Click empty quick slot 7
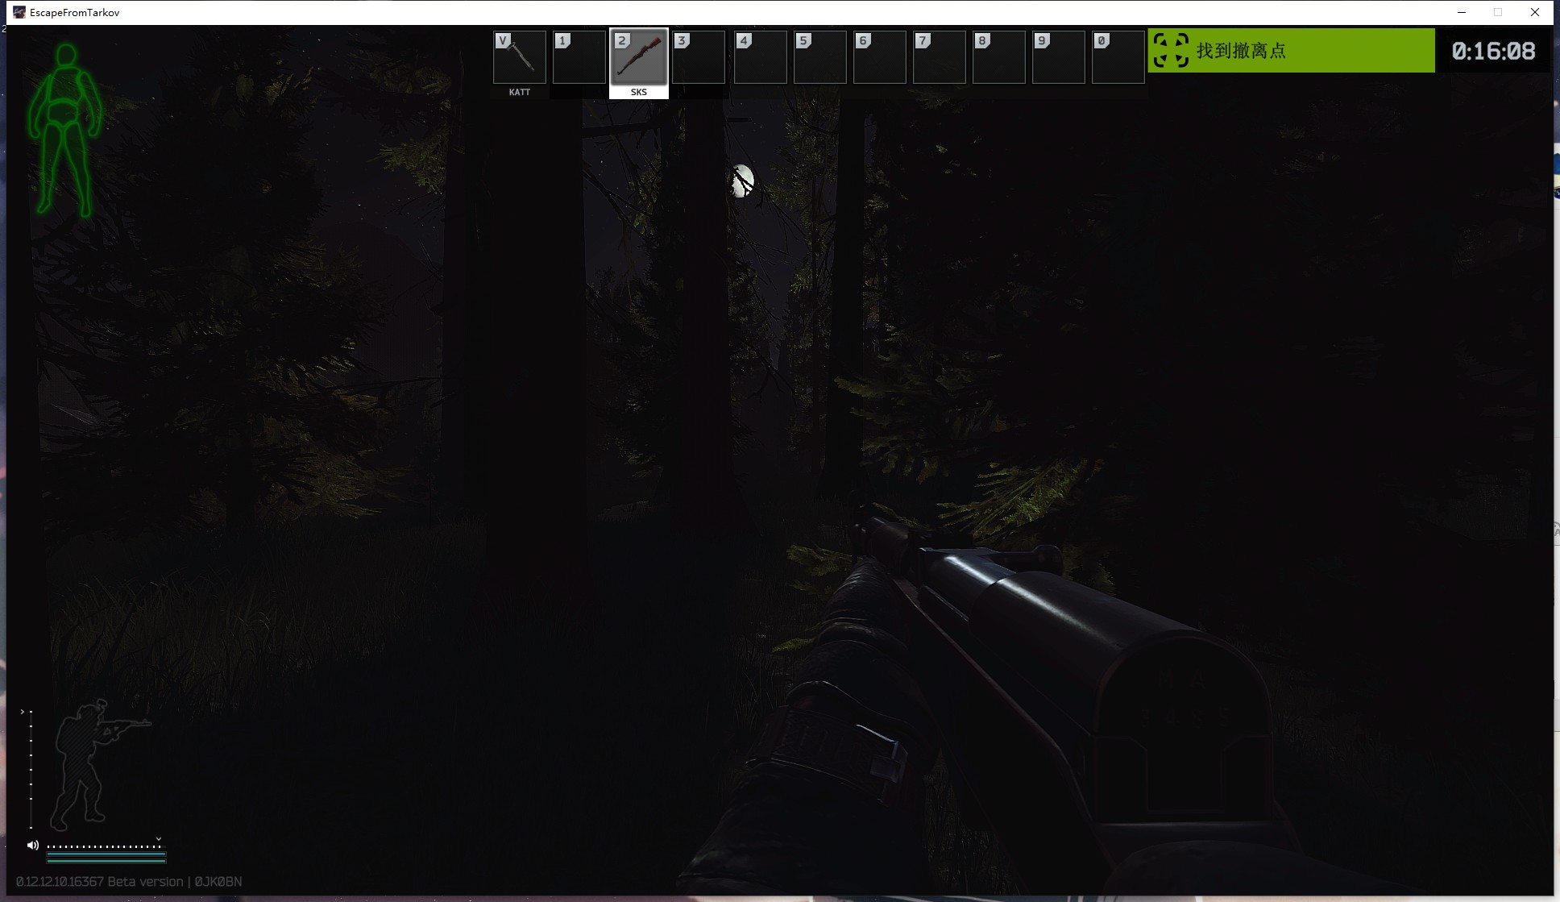Screen dimensions: 1560x902 940,57
